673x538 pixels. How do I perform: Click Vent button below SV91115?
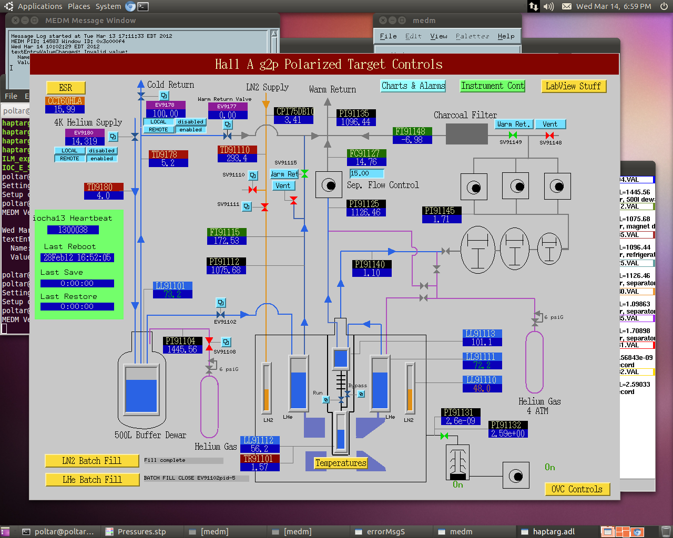point(283,185)
